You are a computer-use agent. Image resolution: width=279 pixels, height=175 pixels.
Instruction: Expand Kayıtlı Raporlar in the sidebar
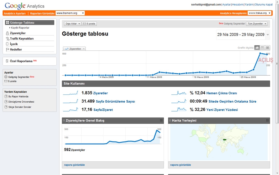click(x=19, y=28)
